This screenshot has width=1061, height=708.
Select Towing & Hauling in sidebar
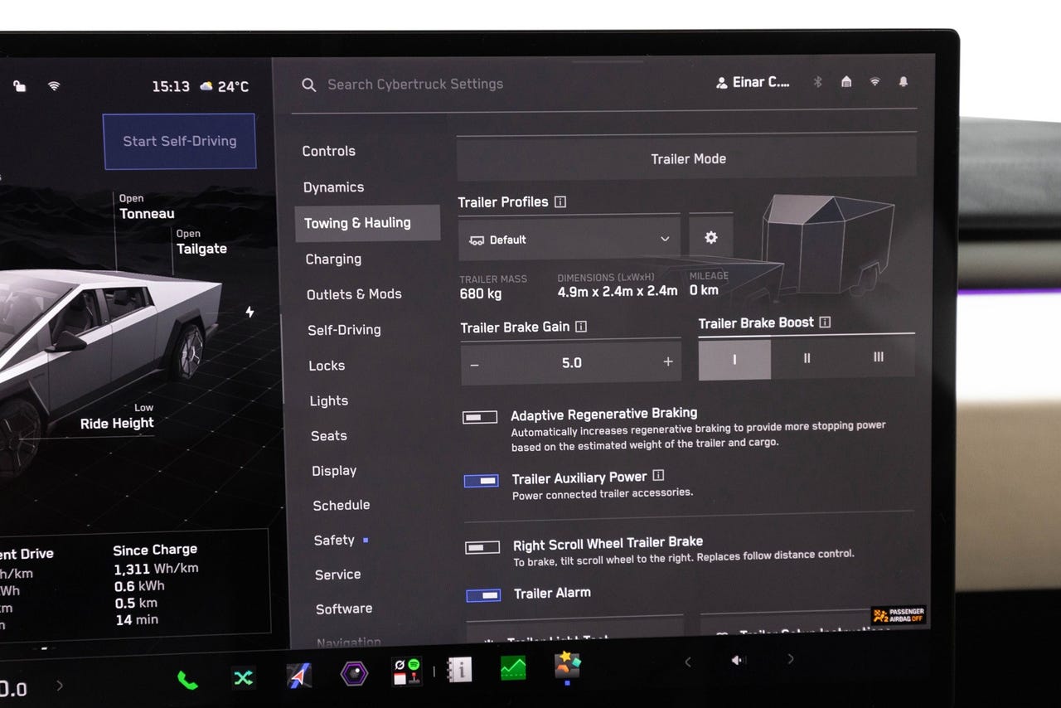(x=367, y=223)
